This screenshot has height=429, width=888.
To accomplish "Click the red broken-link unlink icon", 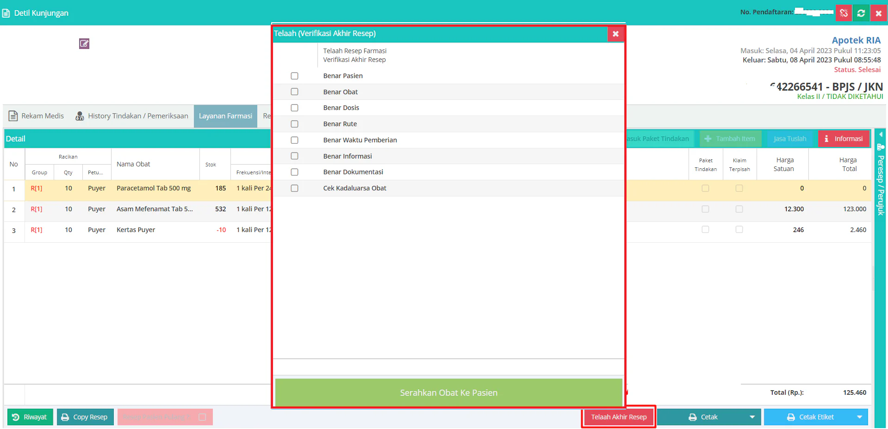I will [x=844, y=13].
